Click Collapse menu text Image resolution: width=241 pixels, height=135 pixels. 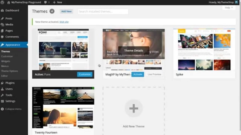pos(13,109)
